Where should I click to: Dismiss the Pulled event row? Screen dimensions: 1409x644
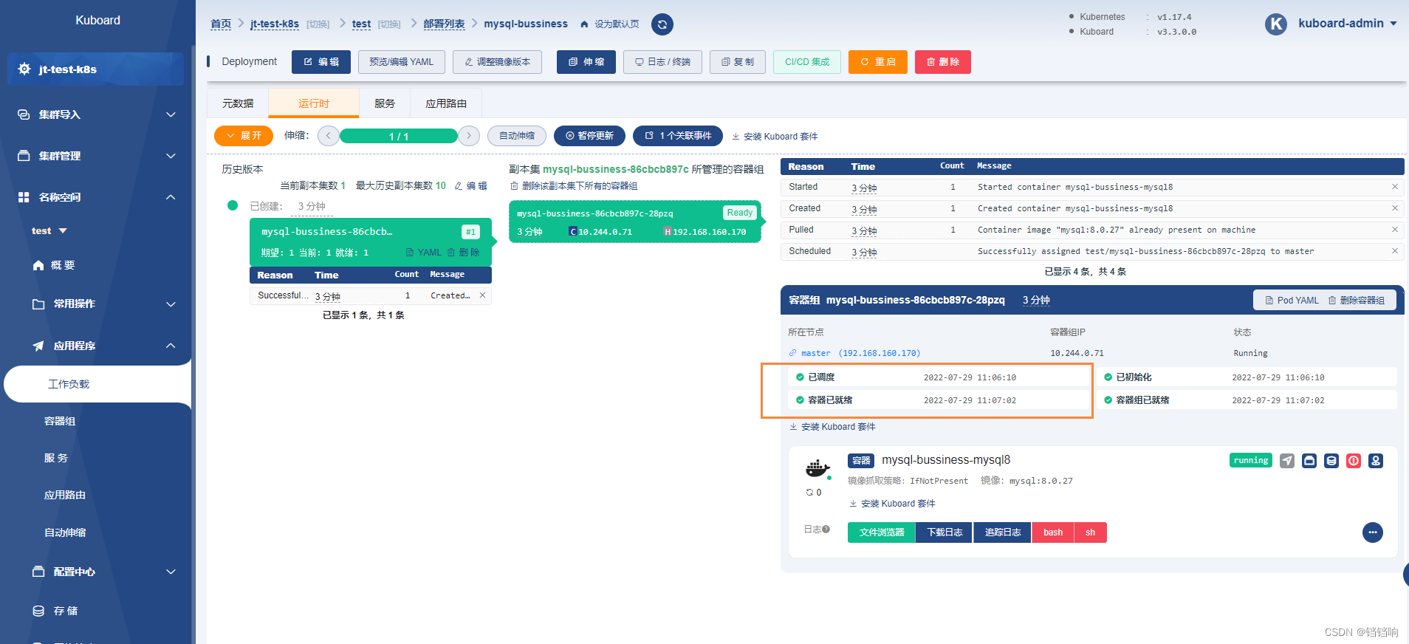[x=1395, y=230]
